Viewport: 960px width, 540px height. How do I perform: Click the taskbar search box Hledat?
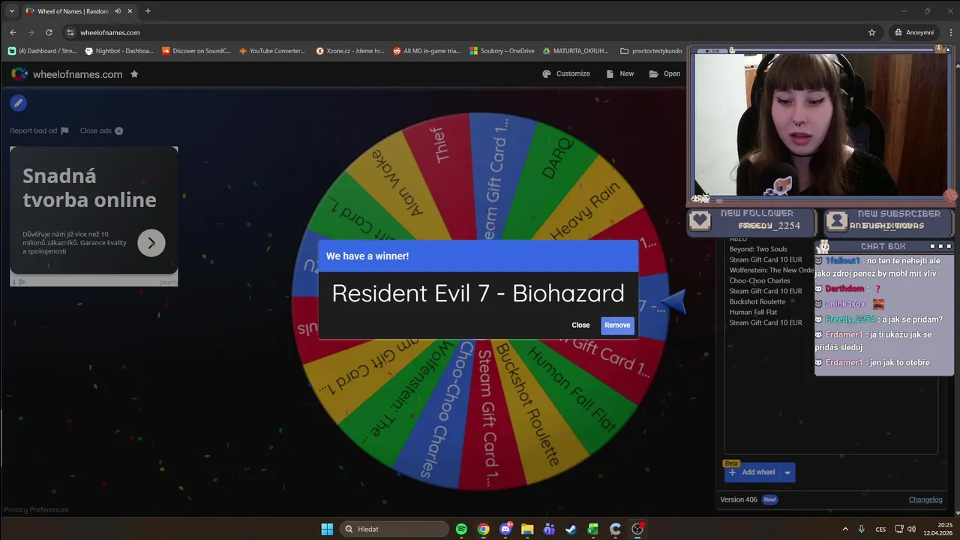[394, 529]
